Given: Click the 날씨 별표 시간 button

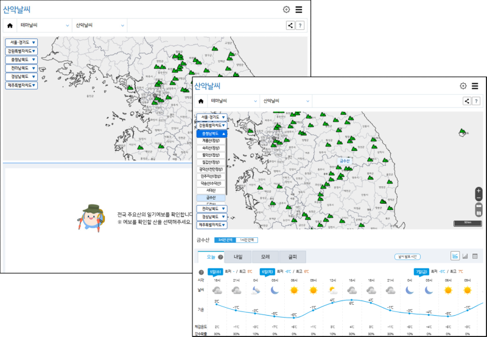Looking at the screenshot, I should (408, 257).
